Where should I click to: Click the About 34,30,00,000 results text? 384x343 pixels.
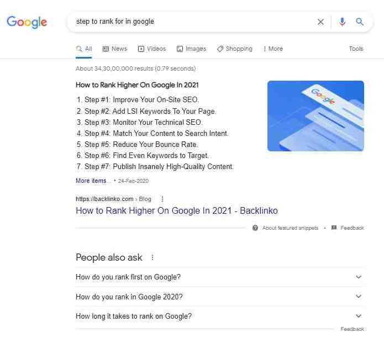[136, 68]
